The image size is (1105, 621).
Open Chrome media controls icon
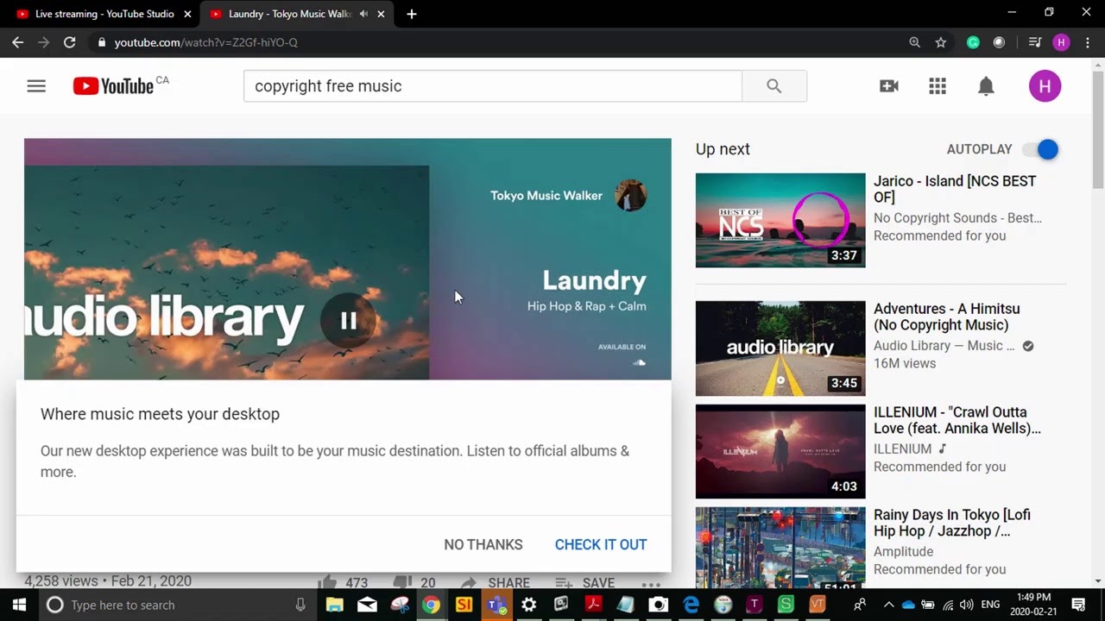pyautogui.click(x=1034, y=42)
